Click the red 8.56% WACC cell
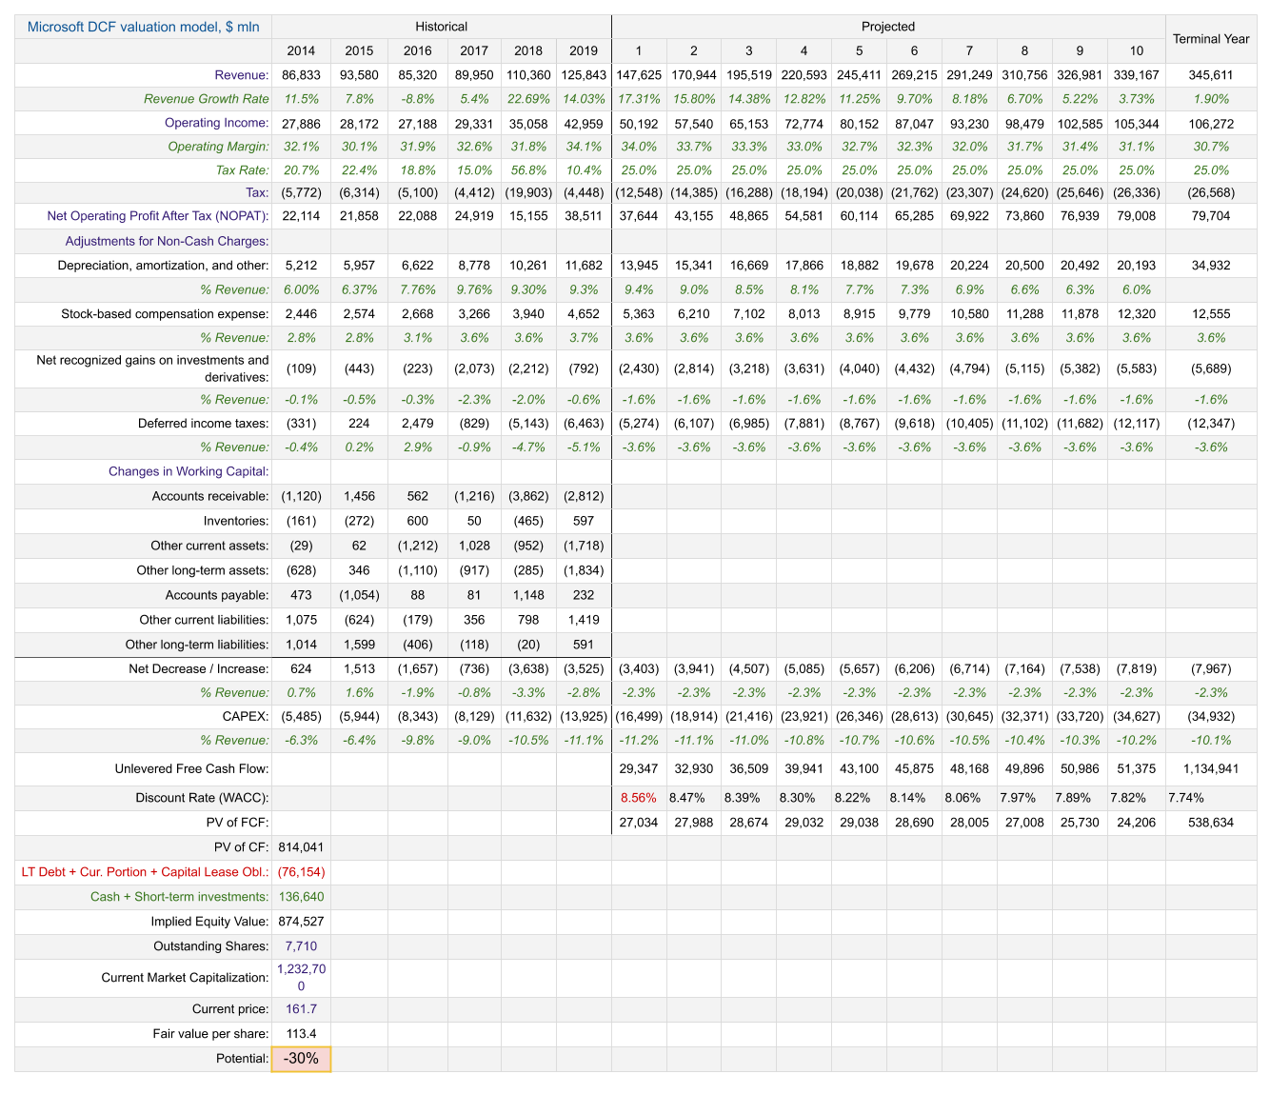 (638, 798)
